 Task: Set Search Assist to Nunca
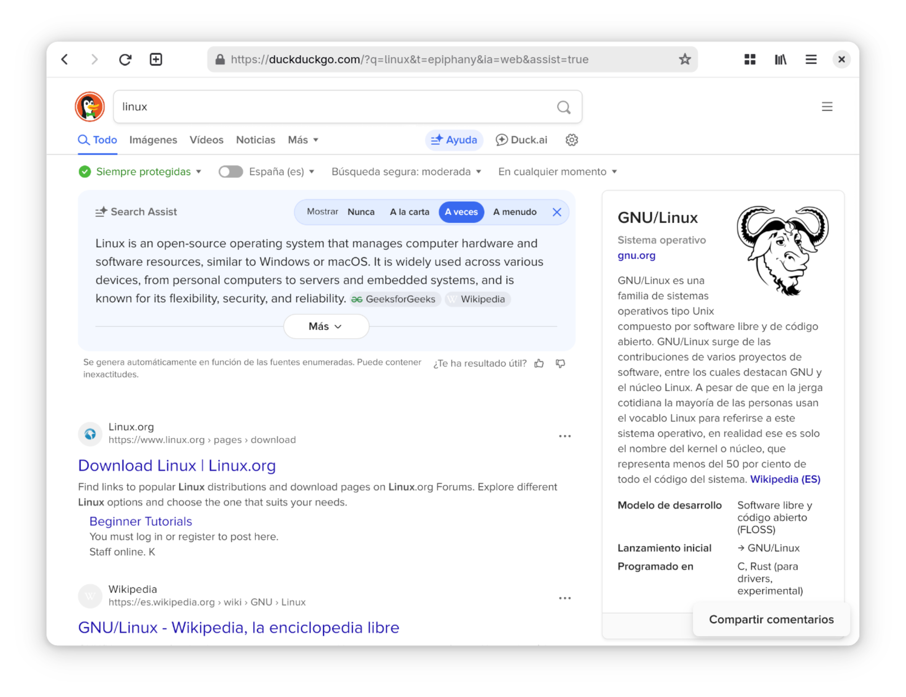[x=361, y=212]
